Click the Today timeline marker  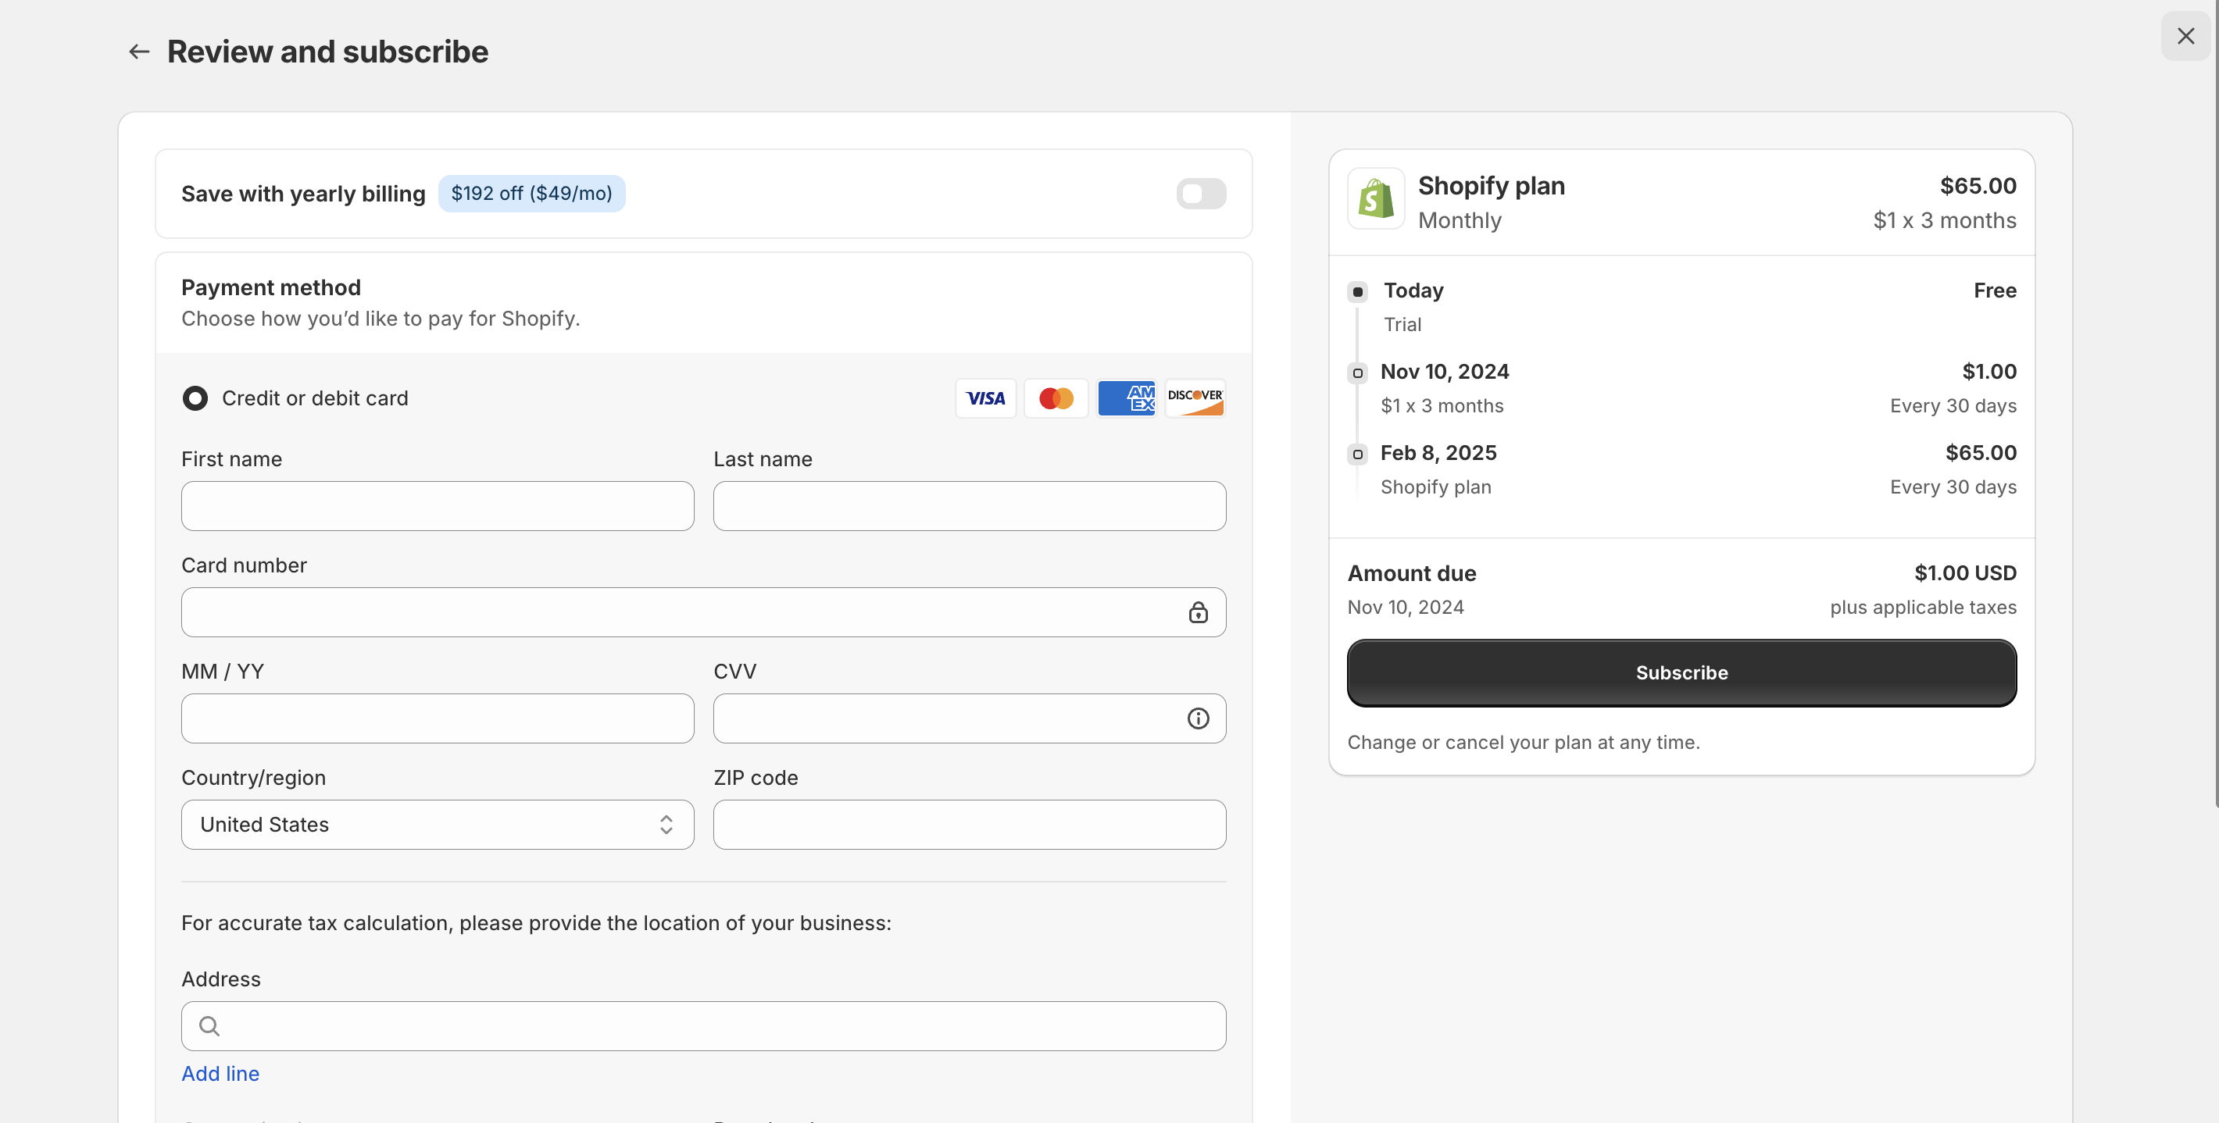point(1358,292)
